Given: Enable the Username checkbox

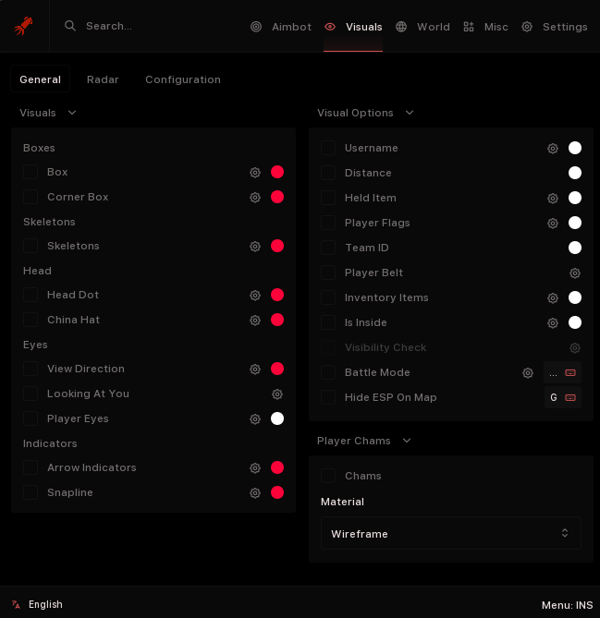Looking at the screenshot, I should tap(328, 148).
